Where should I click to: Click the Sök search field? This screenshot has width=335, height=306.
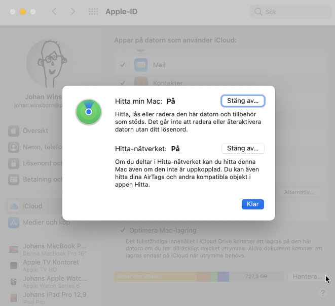(x=290, y=12)
